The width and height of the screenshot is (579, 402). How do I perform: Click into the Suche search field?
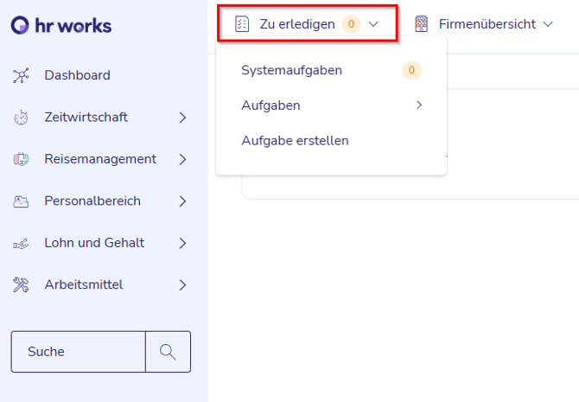(x=78, y=352)
